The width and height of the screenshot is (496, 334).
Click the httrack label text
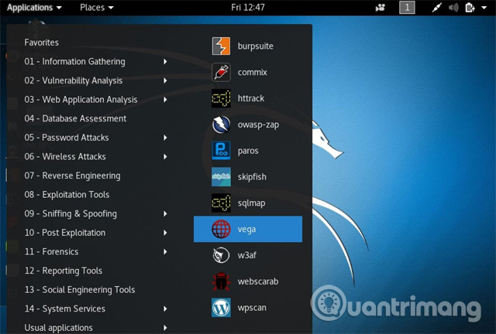251,98
